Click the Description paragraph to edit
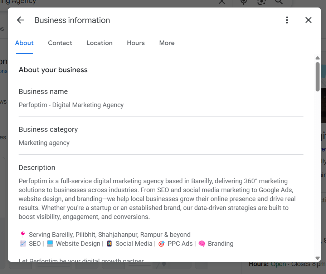Image resolution: width=326 pixels, height=274 pixels. (x=157, y=199)
